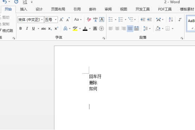Toggle Bold formatting
The width and height of the screenshot is (195, 130).
[20, 29]
